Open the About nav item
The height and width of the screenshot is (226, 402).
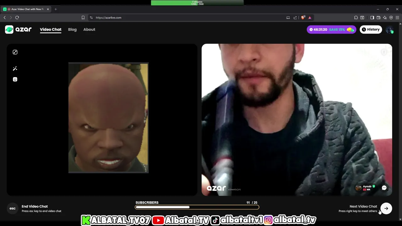(89, 30)
